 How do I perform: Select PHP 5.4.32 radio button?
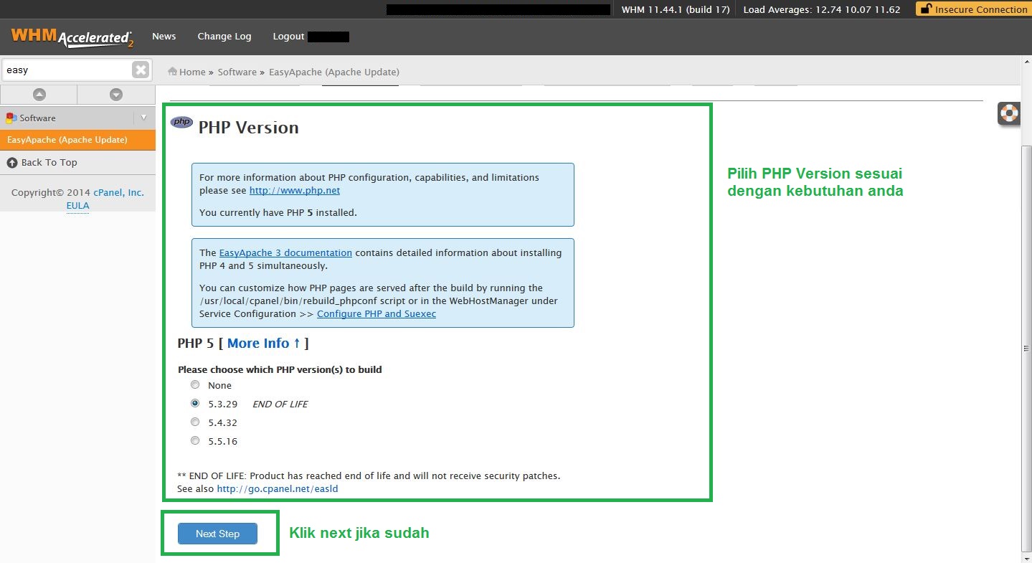pos(195,422)
